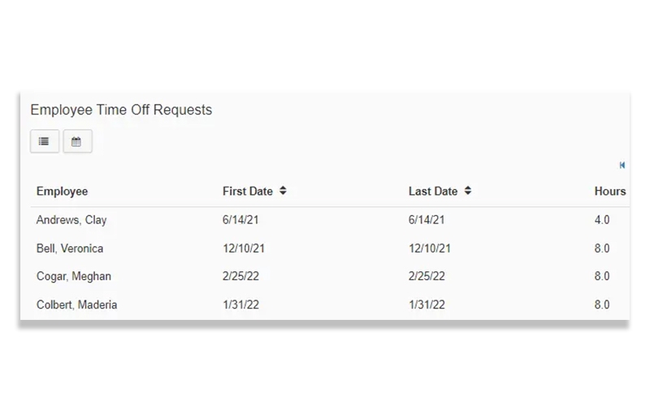This screenshot has height=406, width=650.
Task: Sort by the Last Date header text
Action: click(432, 192)
